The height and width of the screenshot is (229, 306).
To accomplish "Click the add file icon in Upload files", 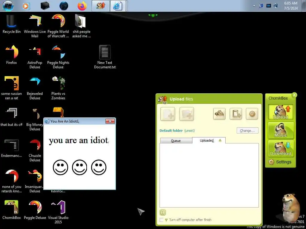I will (x=168, y=114).
